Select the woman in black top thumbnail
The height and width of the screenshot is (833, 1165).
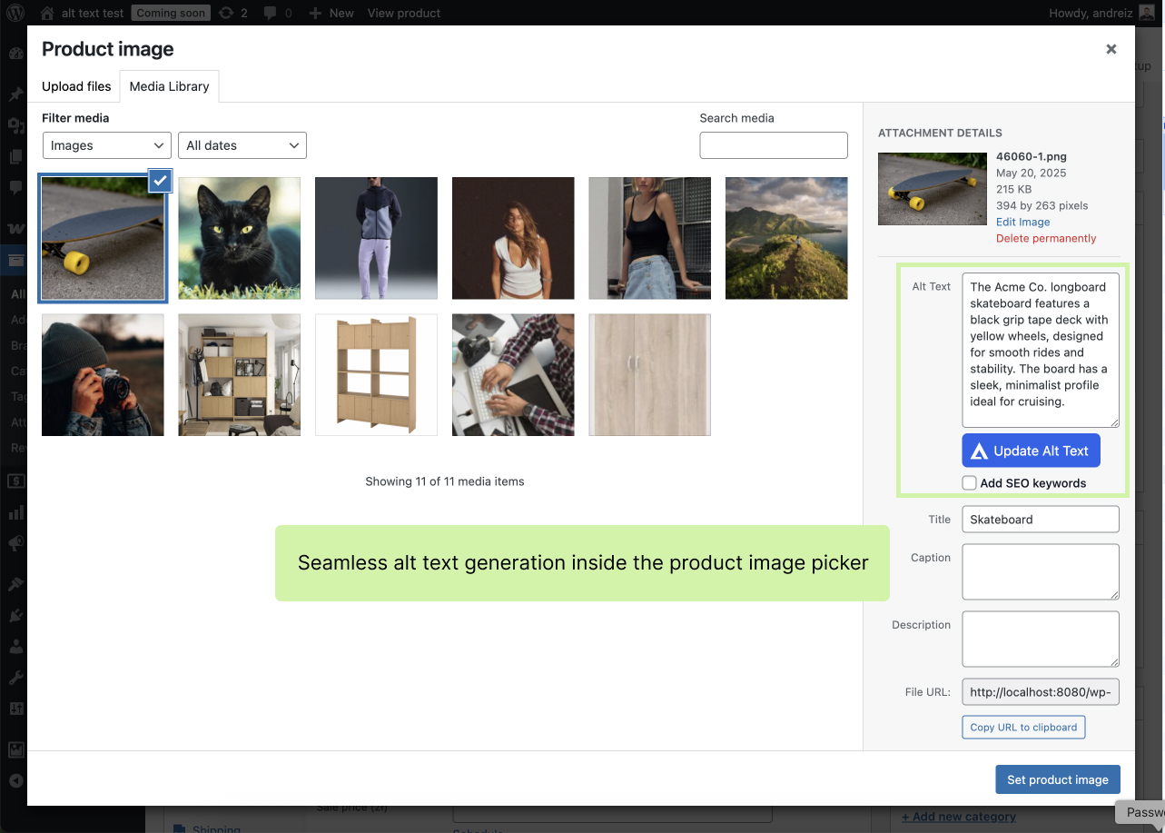pyautogui.click(x=649, y=238)
